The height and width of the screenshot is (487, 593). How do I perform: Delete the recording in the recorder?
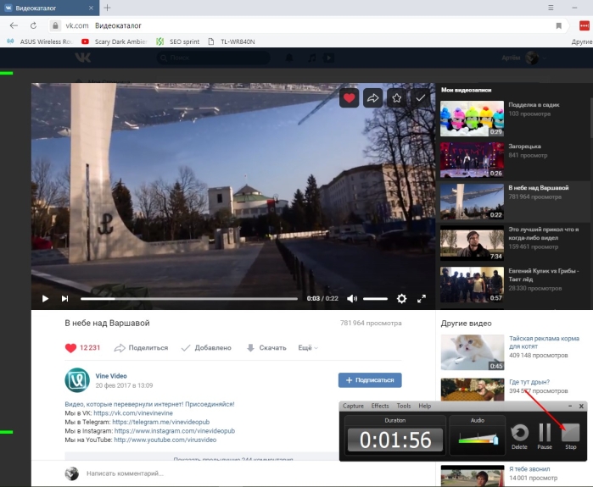(520, 436)
